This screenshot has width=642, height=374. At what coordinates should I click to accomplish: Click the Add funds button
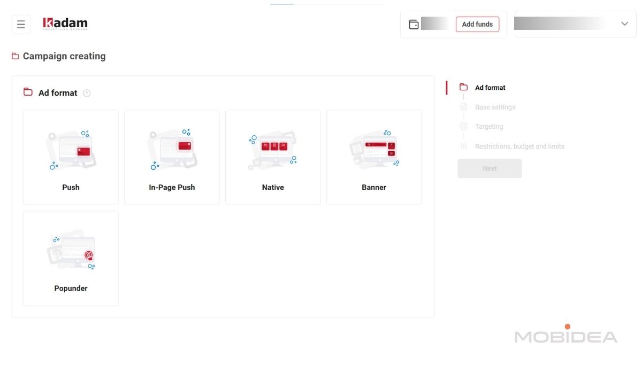477,25
